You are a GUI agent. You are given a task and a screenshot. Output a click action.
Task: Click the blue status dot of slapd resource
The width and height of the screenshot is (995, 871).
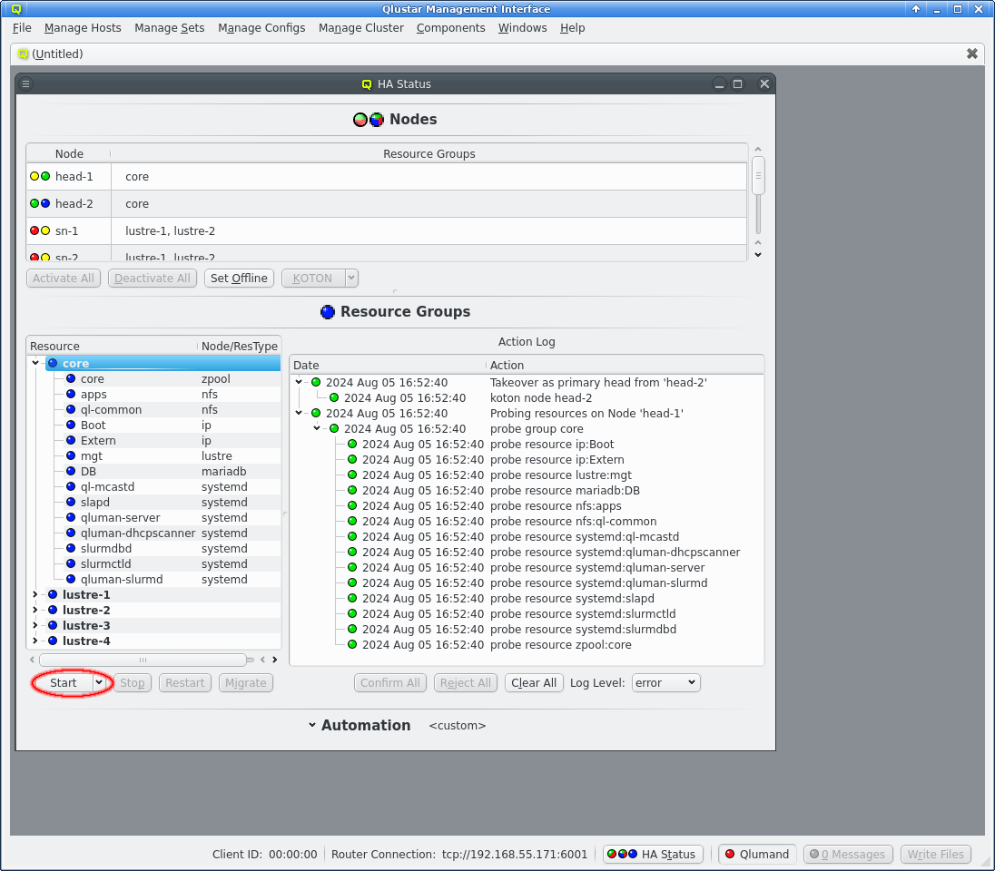point(71,502)
